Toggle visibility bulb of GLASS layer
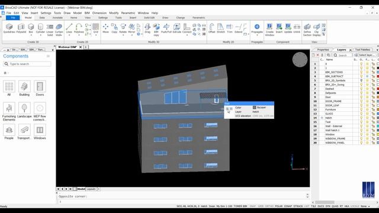Viewport: 379px width, 213px height. [361, 114]
